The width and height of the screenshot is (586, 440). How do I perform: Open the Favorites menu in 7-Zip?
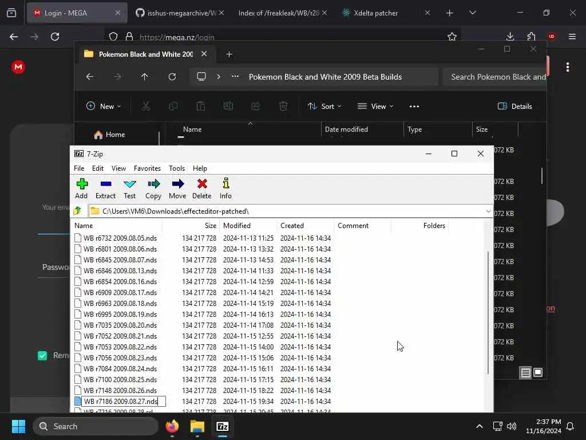[x=147, y=168]
